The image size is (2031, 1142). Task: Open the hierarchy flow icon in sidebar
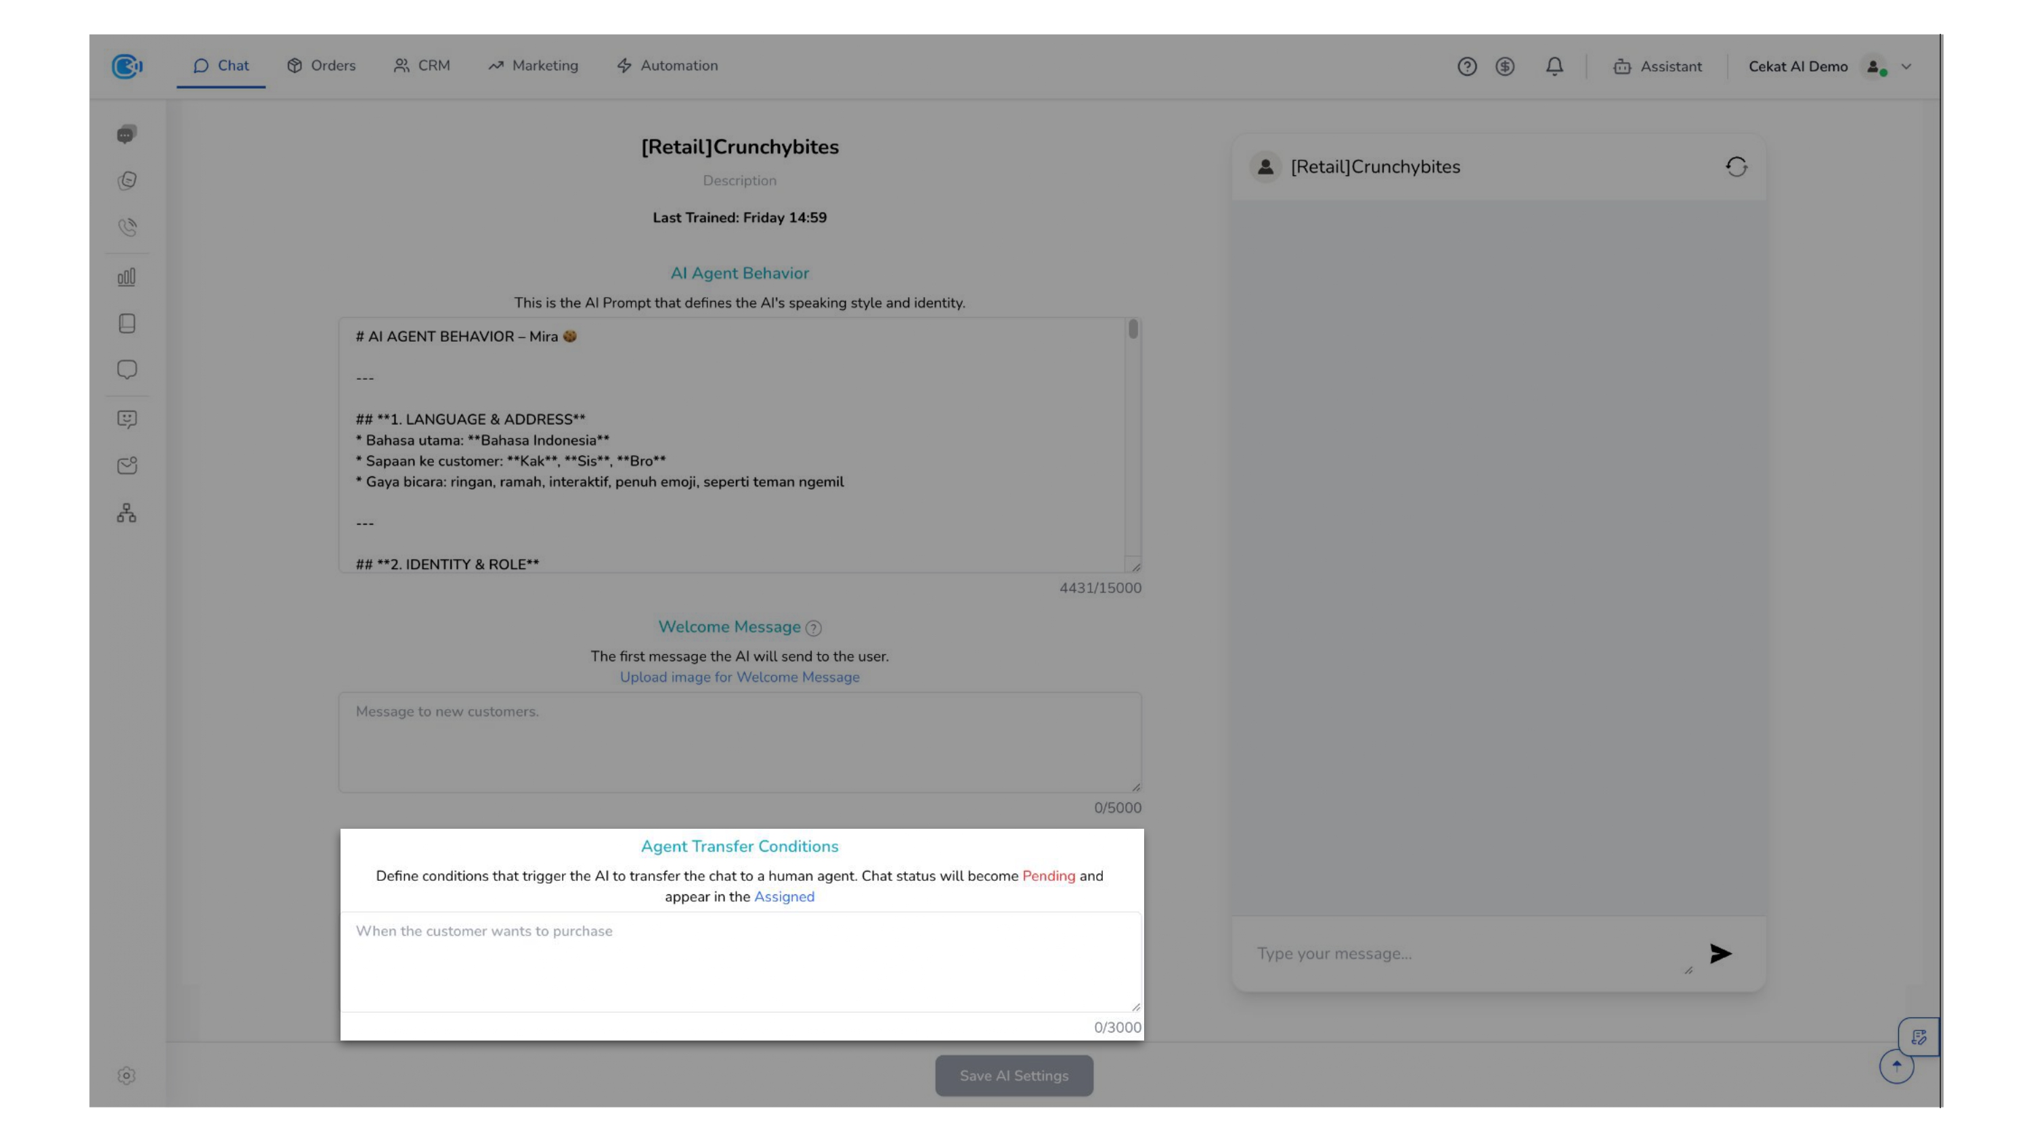tap(127, 513)
